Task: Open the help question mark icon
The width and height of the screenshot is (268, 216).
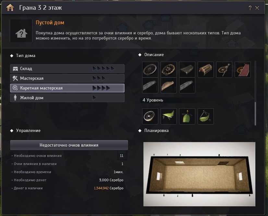Action: tap(250, 8)
